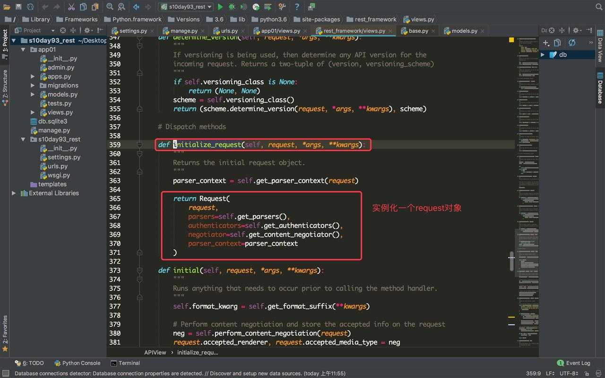Toggle the 6: TODO tool window
This screenshot has width=605, height=378.
point(29,363)
